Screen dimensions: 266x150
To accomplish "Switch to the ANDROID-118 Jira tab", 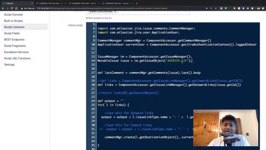I will [x=84, y=3].
